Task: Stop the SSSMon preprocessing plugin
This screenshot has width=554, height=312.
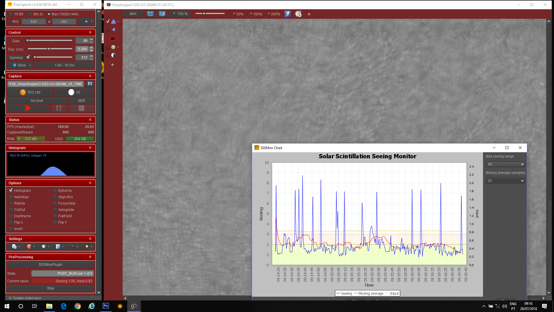Action: point(50,288)
